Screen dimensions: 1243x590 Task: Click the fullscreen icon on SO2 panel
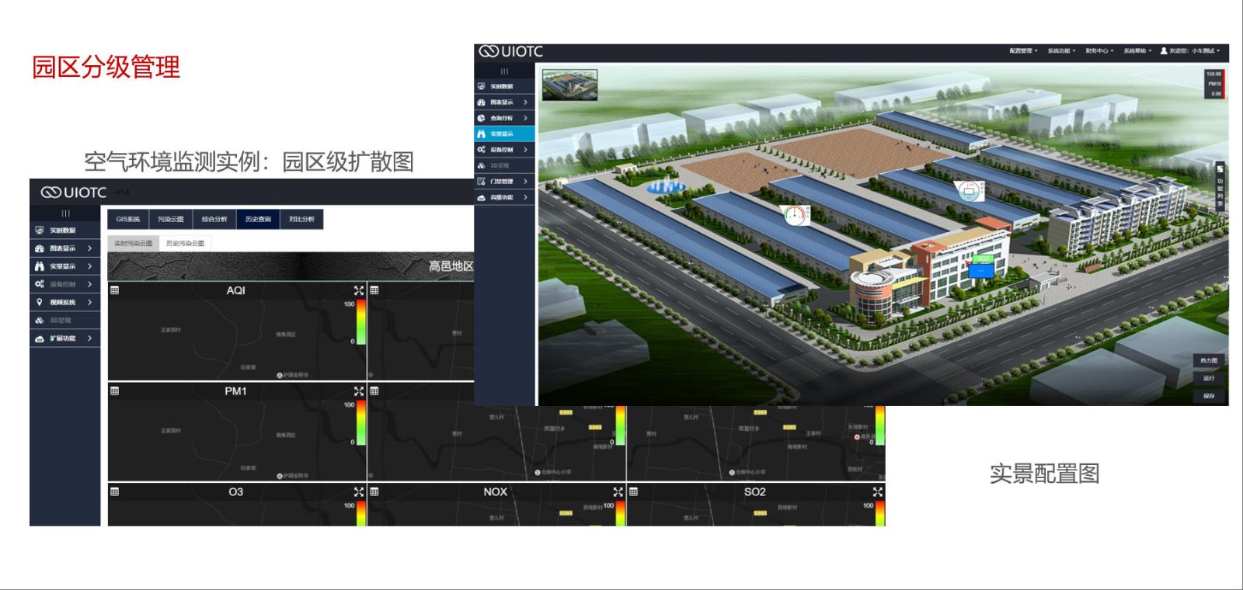click(877, 492)
